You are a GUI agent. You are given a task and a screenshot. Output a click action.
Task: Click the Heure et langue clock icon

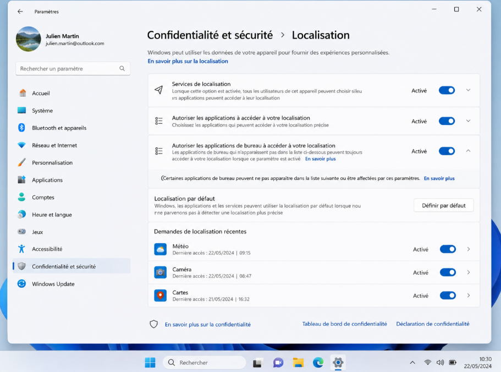point(22,215)
